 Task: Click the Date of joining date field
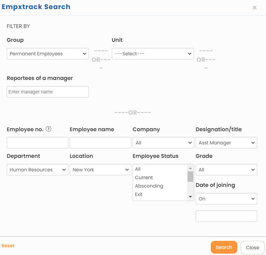[226, 216]
